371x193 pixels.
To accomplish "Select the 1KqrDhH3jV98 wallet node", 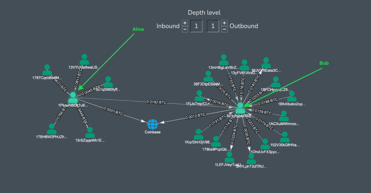I will point(199,134).
